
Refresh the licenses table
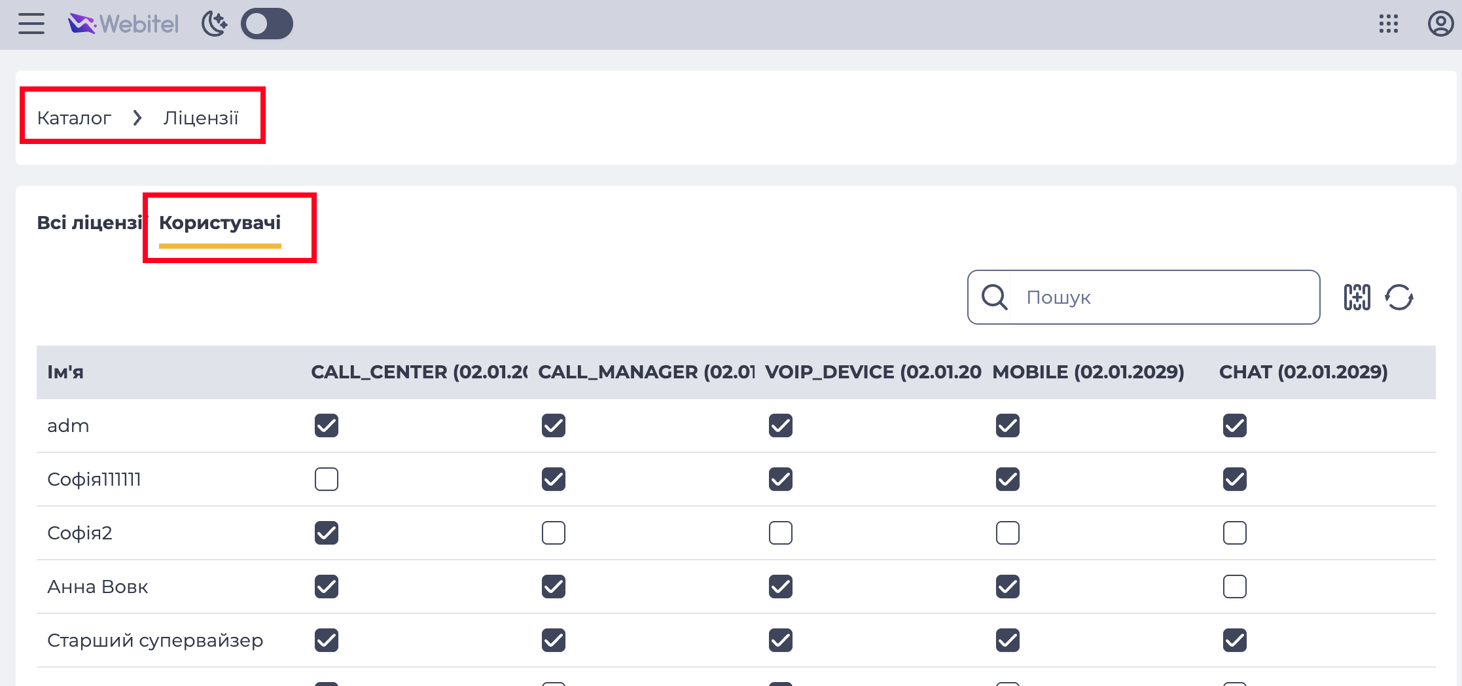tap(1399, 297)
